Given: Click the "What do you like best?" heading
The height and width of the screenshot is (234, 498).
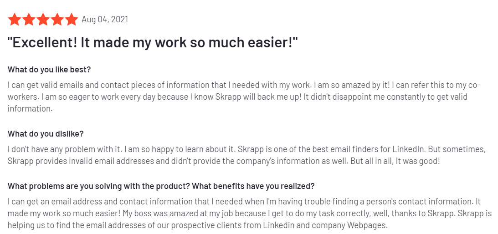Looking at the screenshot, I should tap(49, 70).
